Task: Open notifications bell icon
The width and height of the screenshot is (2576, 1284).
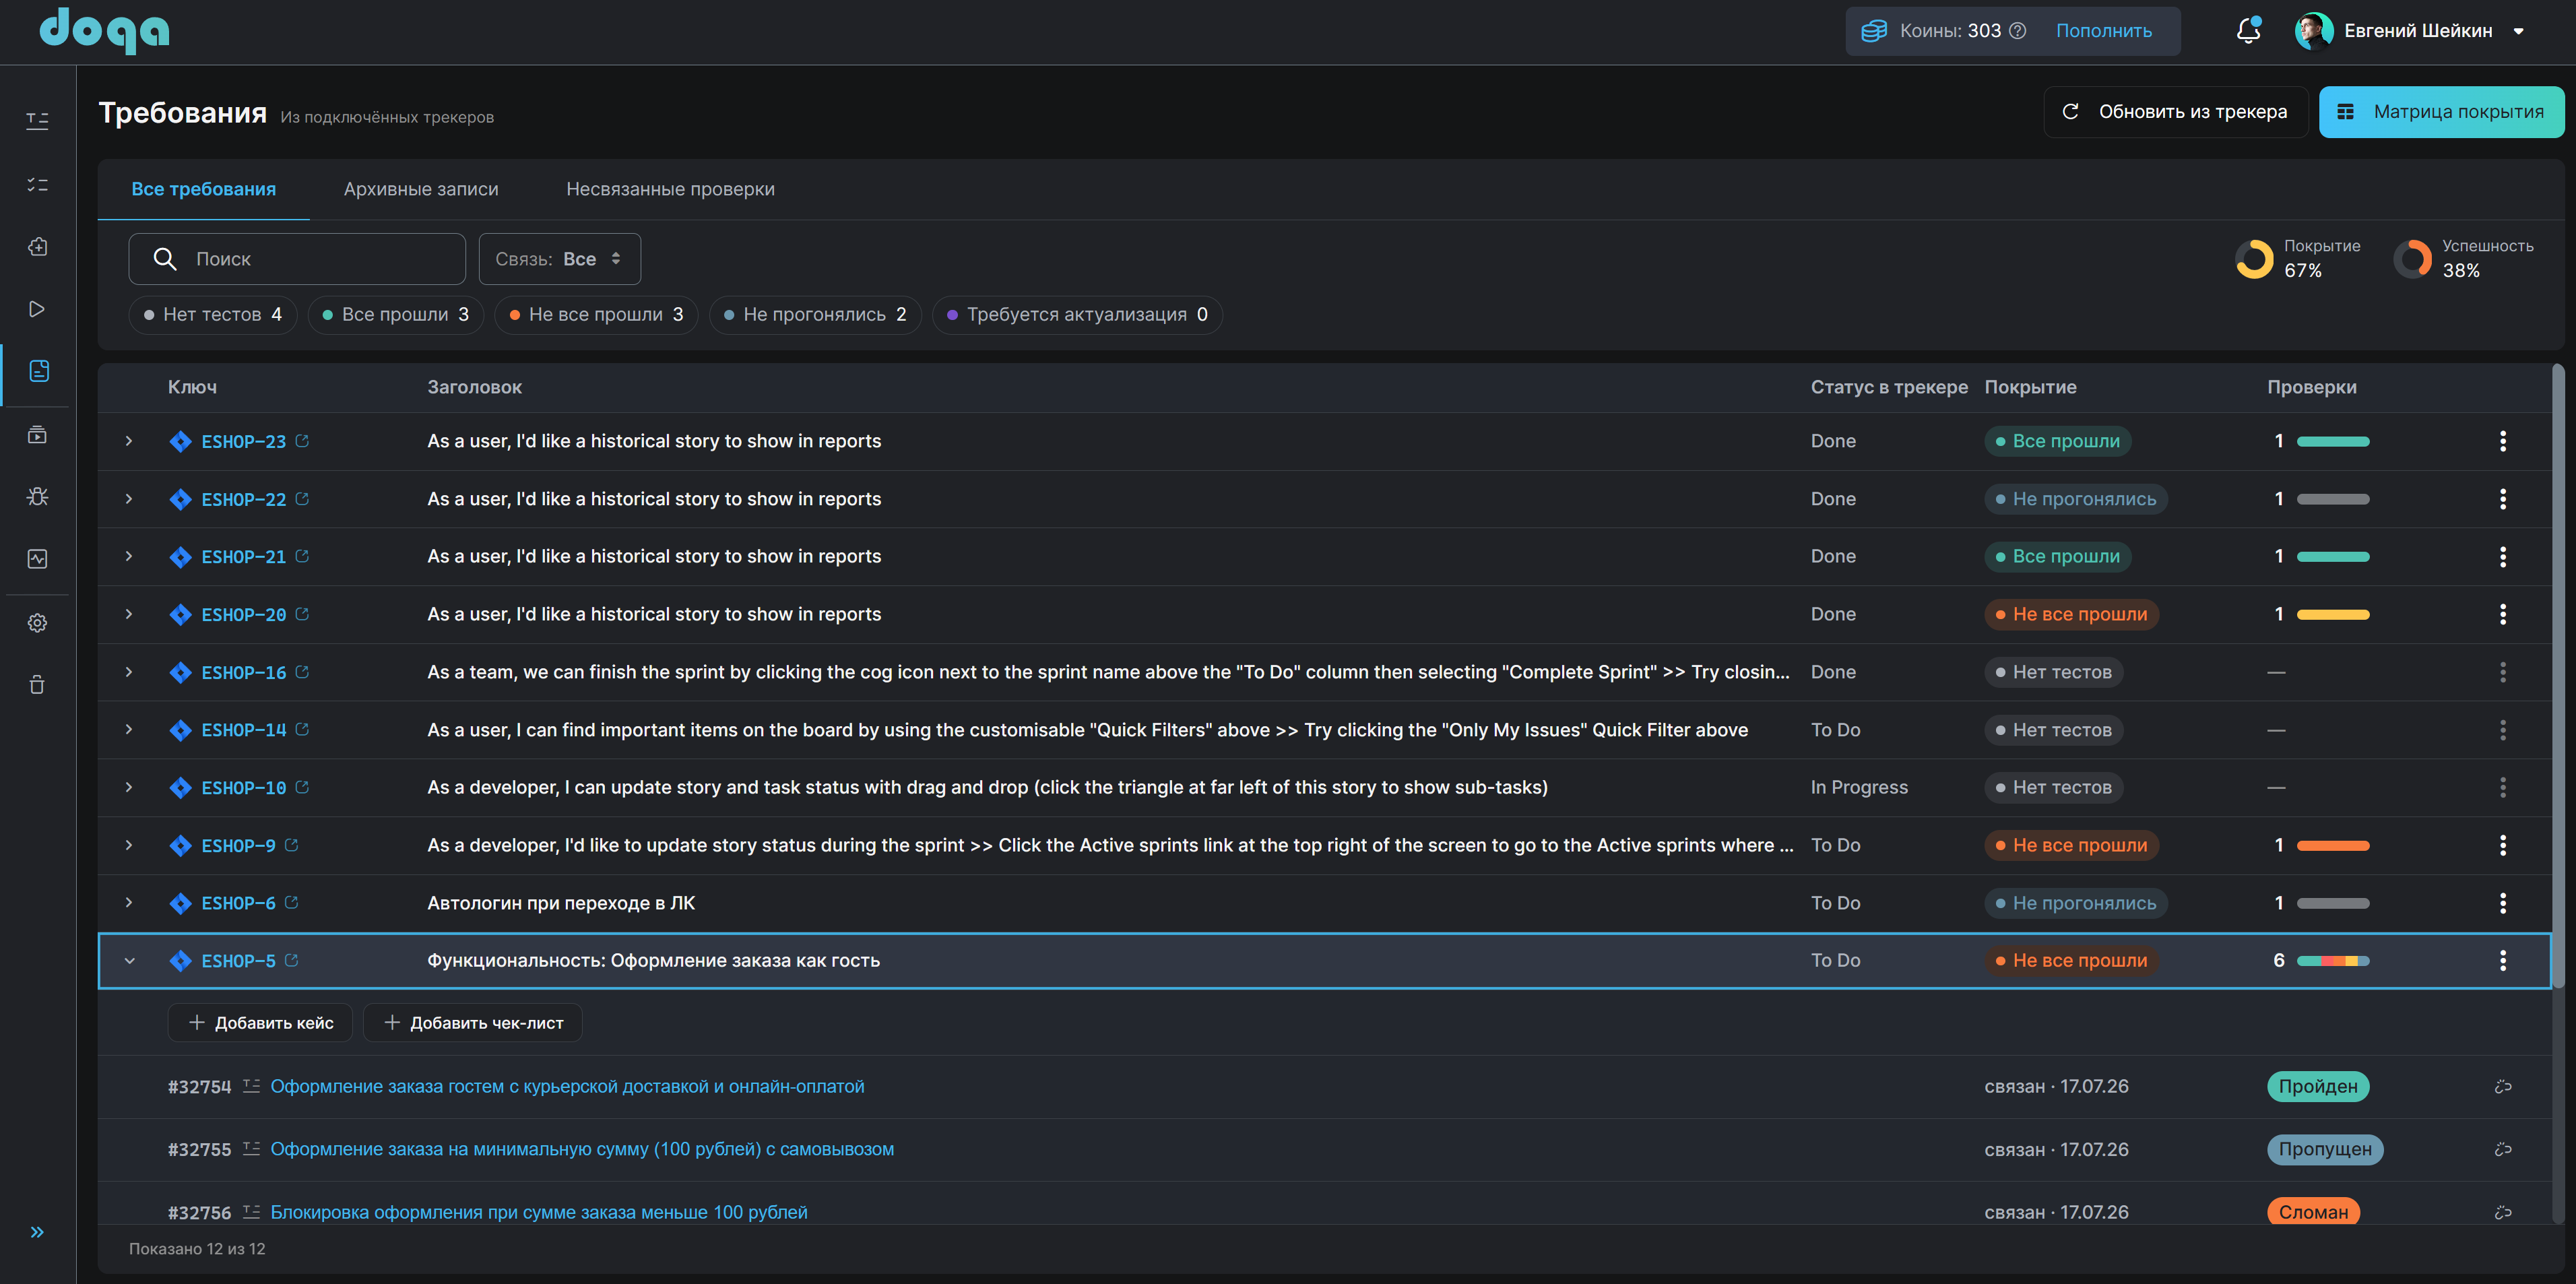Action: [2248, 31]
